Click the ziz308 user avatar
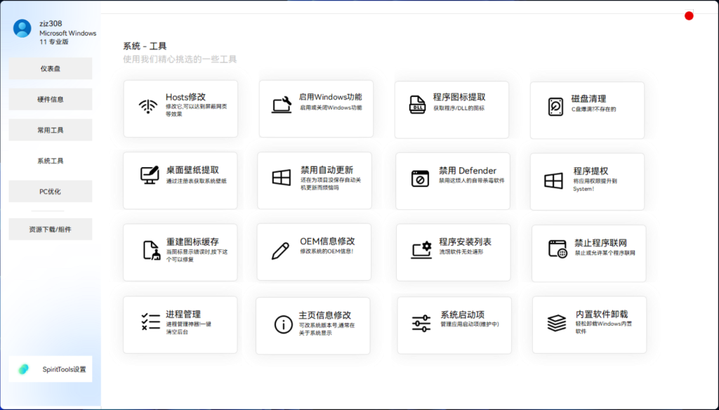 coord(21,28)
